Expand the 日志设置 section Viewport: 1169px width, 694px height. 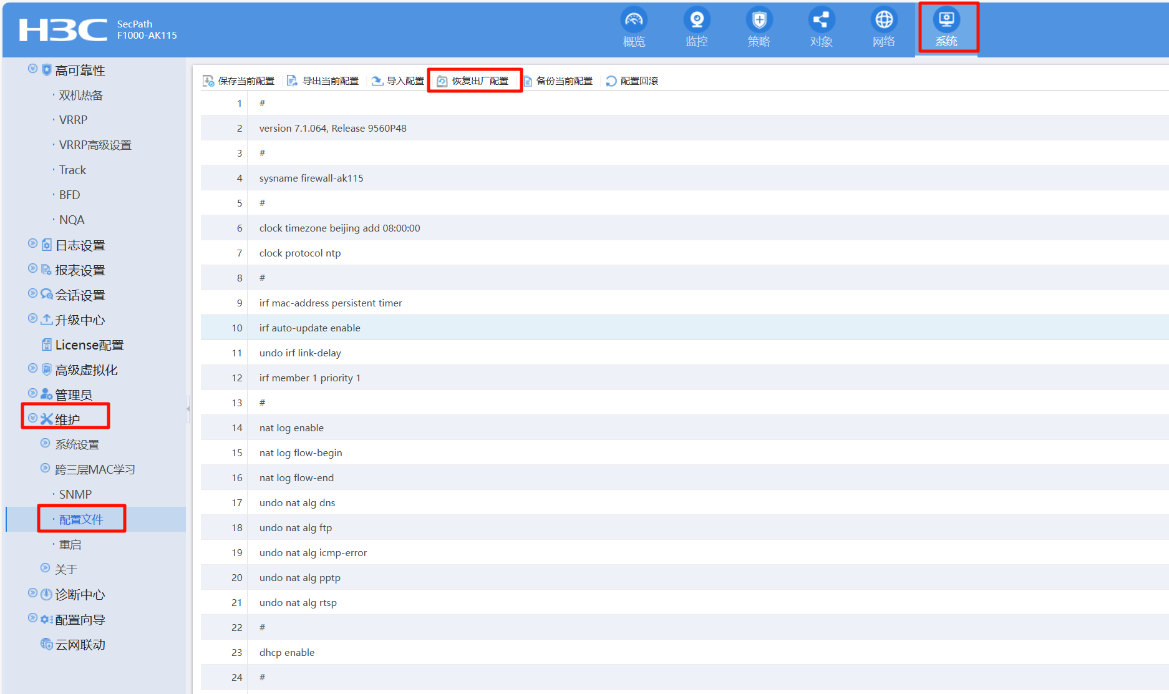click(x=32, y=243)
